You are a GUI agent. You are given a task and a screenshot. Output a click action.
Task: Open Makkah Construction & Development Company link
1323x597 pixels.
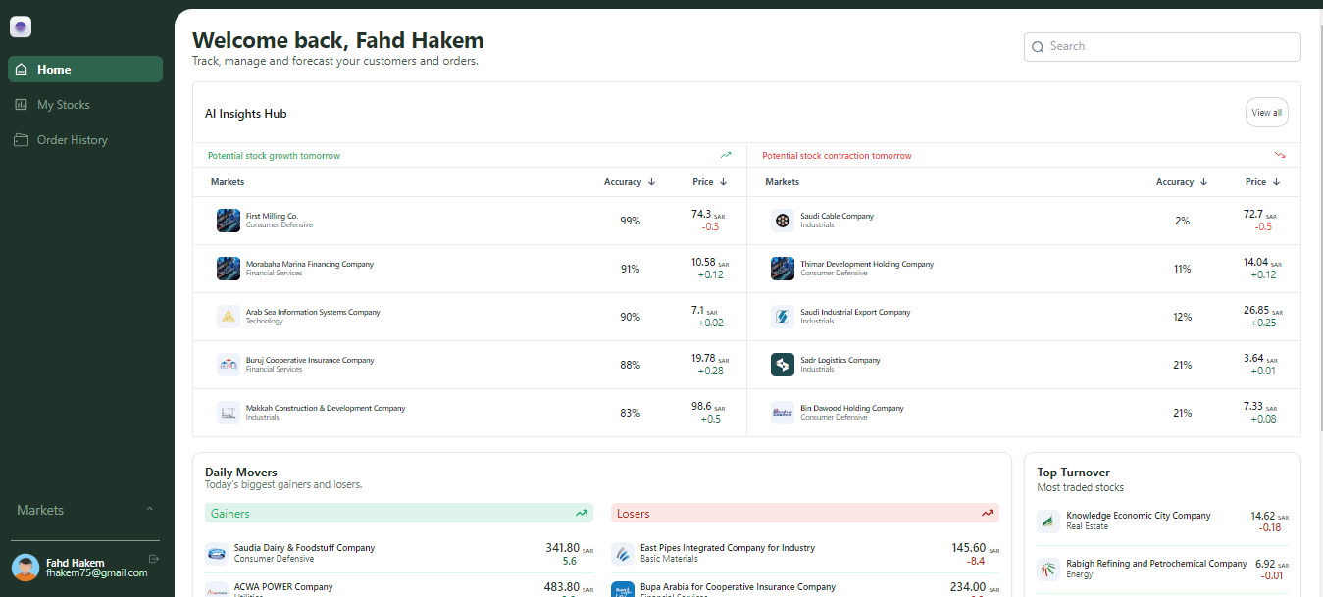coord(326,408)
